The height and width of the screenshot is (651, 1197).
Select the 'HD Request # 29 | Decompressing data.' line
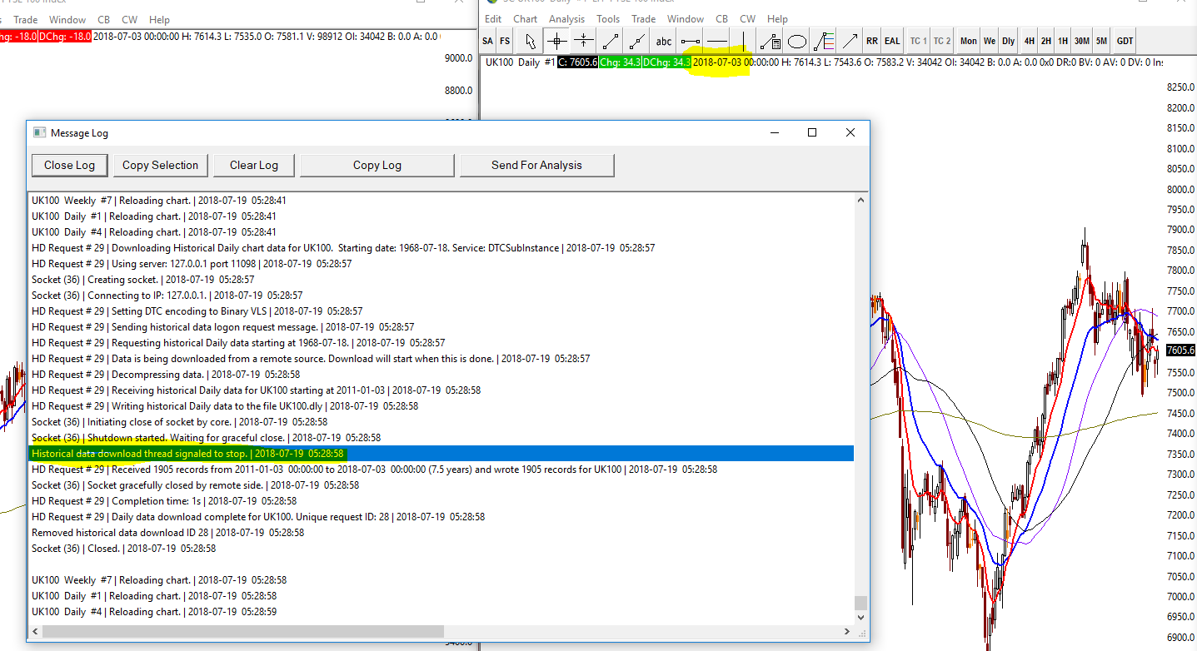165,375
